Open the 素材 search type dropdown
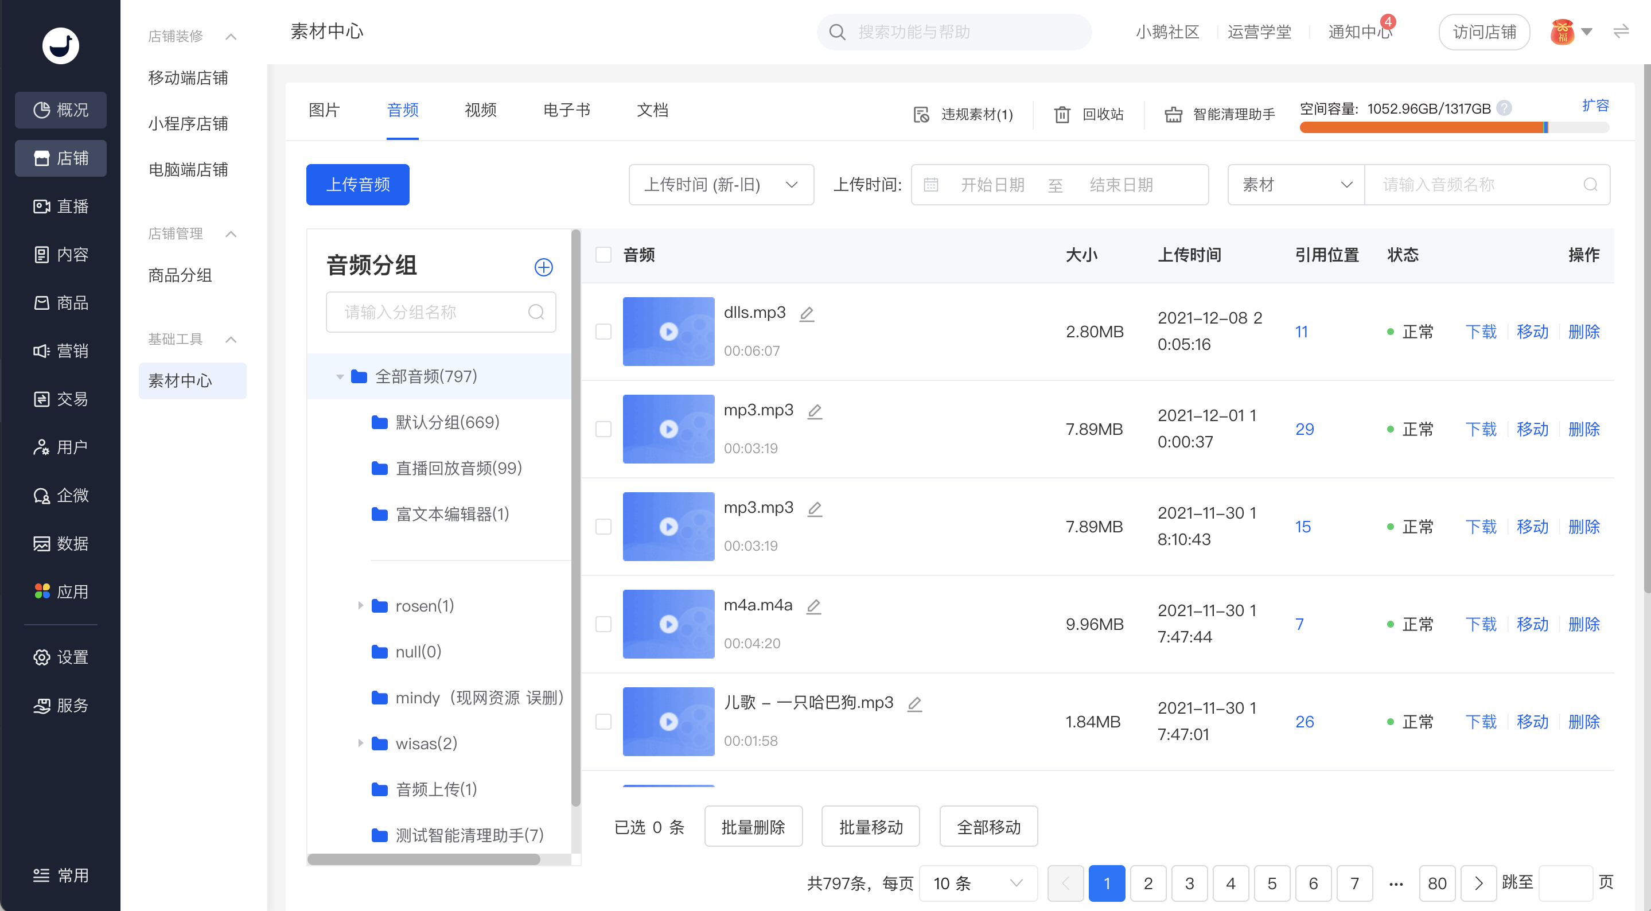The height and width of the screenshot is (911, 1651). [x=1296, y=185]
